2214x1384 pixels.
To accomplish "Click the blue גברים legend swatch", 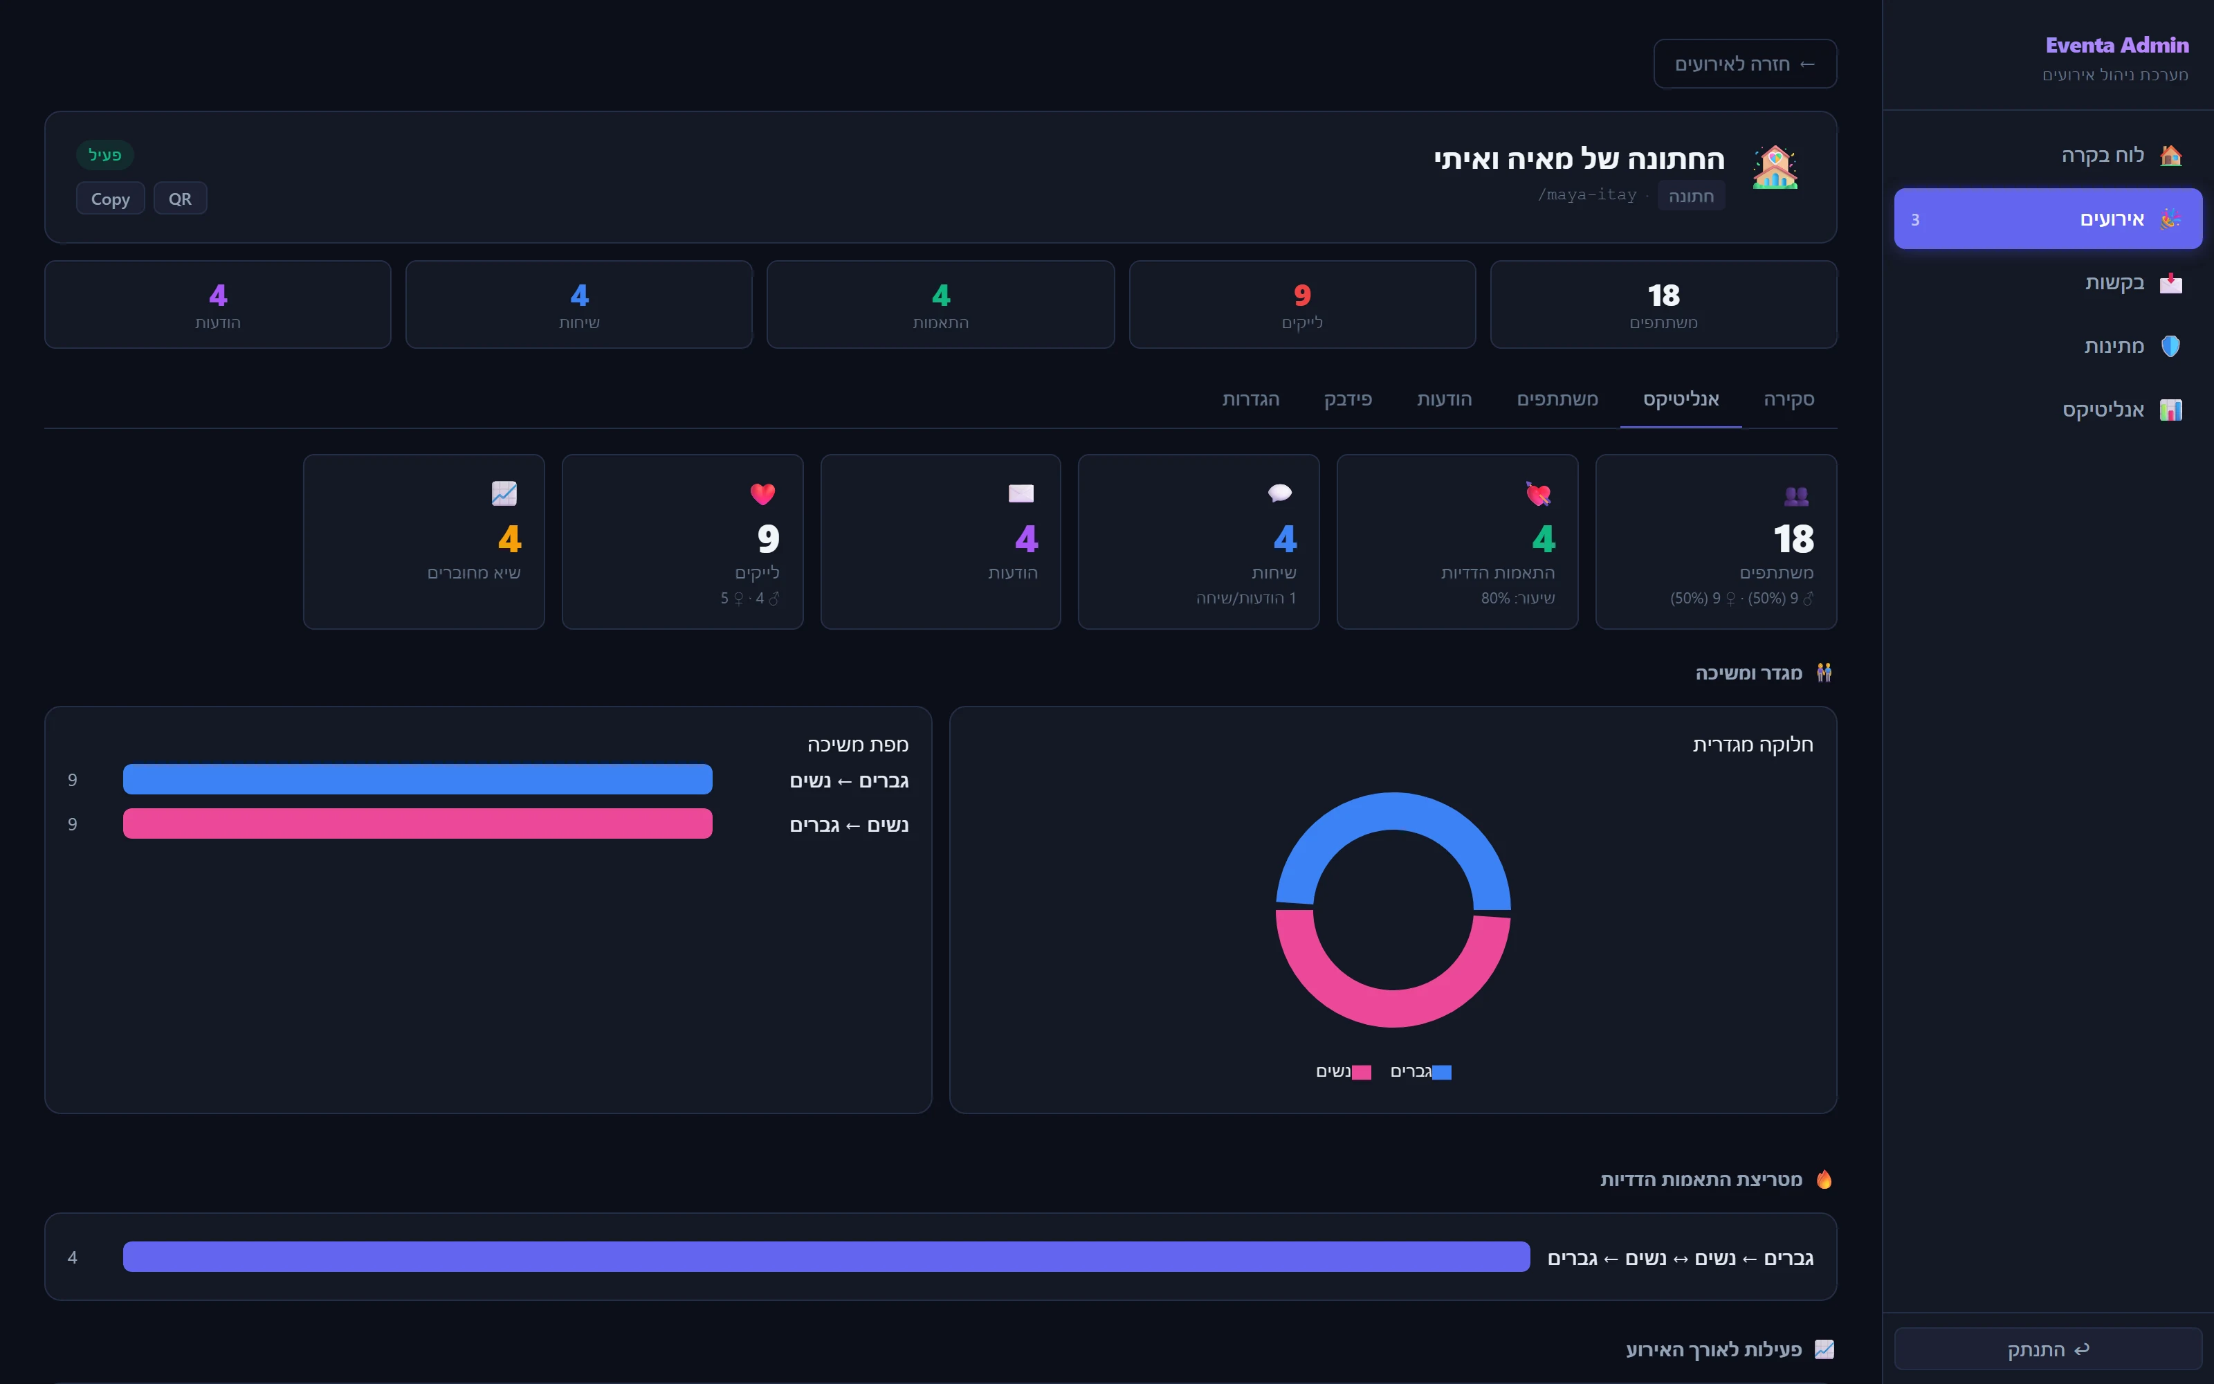I will click(1442, 1073).
